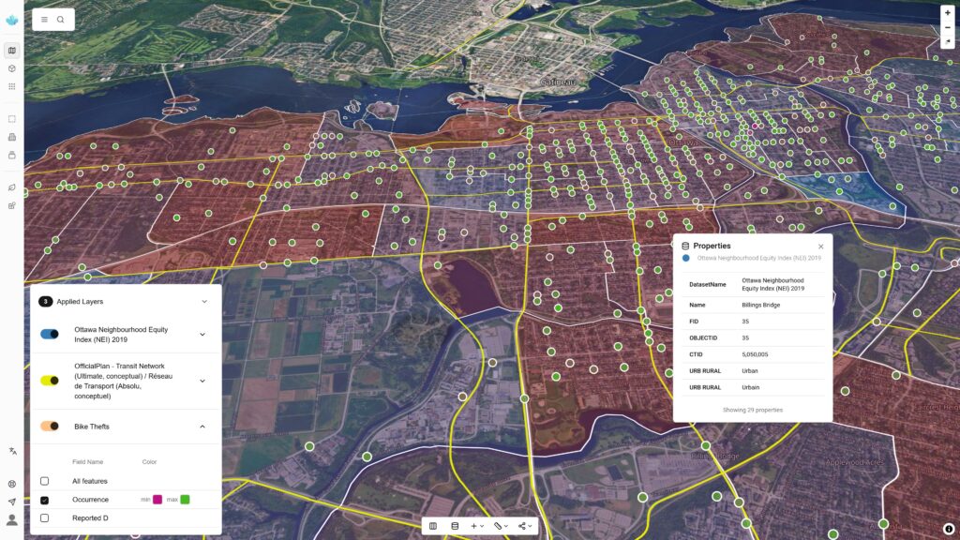Turn off the Ottawa NEI 2019 layer toggle
The height and width of the screenshot is (540, 960).
[49, 332]
